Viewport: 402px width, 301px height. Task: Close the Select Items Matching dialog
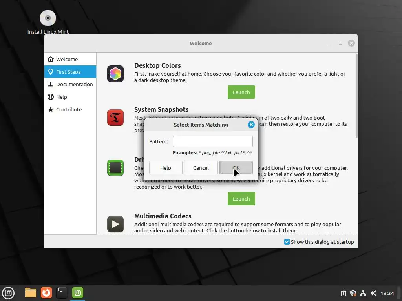pos(251,125)
